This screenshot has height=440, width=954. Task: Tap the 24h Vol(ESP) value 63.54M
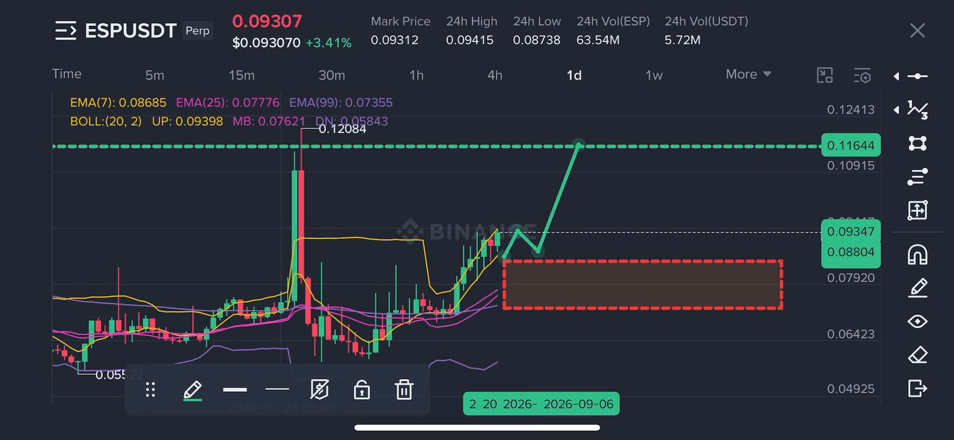click(598, 40)
